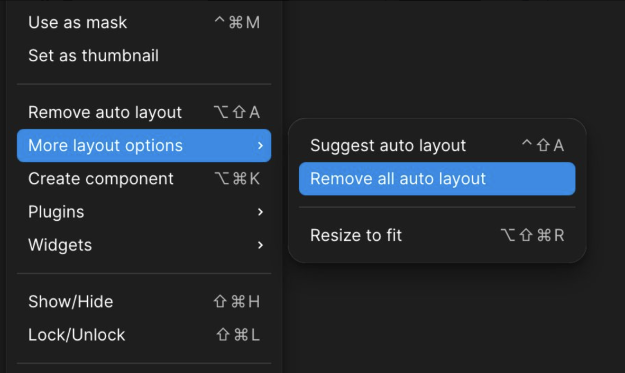Choose Use as mask from the context menu
625x373 pixels.
(78, 23)
